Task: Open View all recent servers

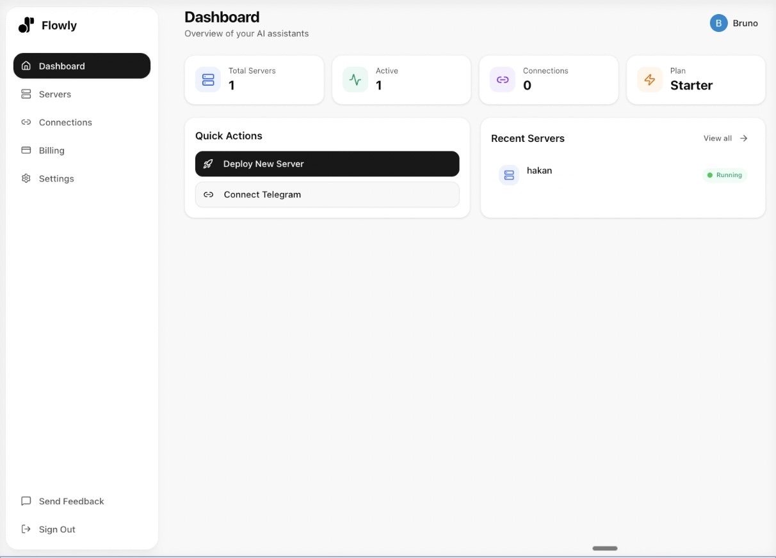Action: coord(724,138)
